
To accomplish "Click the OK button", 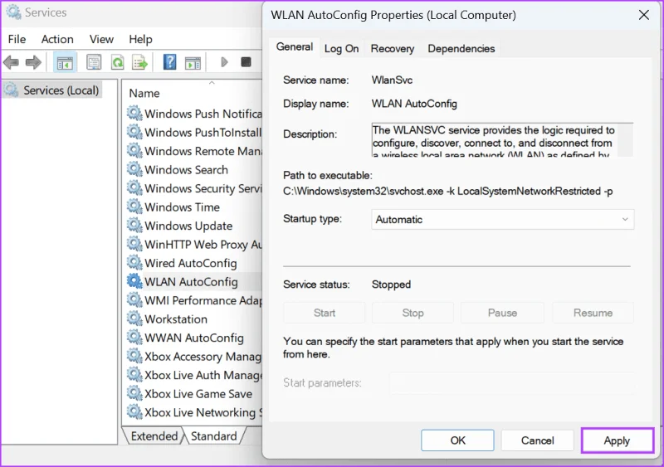I will coord(457,440).
